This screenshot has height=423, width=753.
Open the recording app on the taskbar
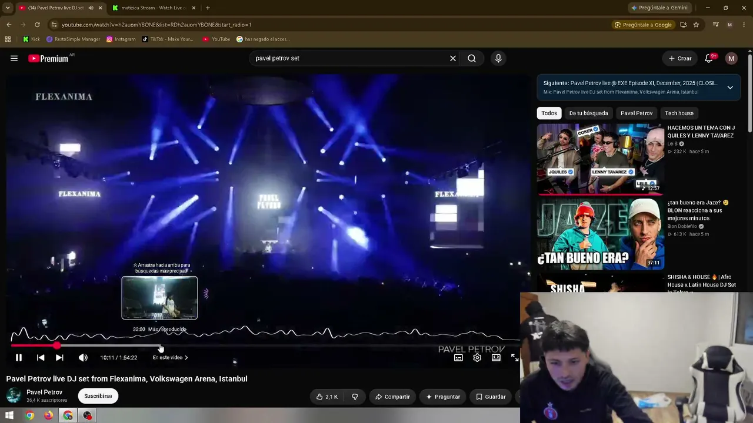87,415
